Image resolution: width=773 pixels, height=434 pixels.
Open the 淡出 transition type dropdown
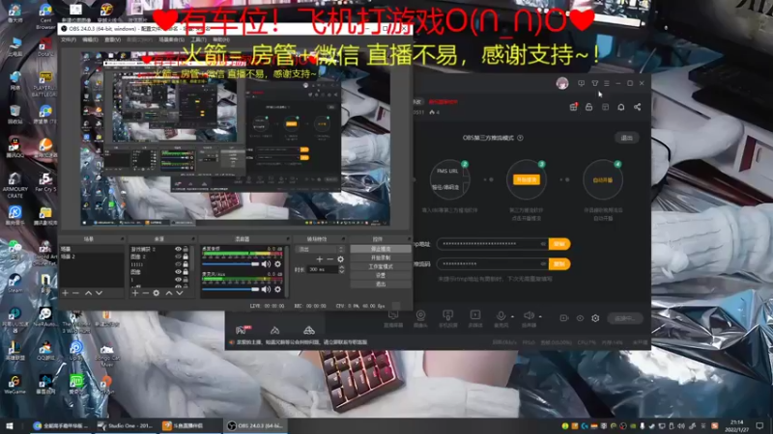point(320,249)
